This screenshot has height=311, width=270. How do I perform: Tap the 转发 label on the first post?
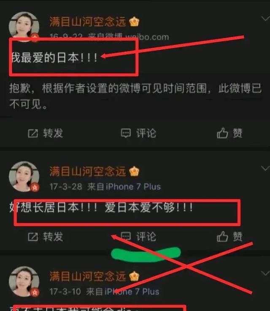[53, 133]
